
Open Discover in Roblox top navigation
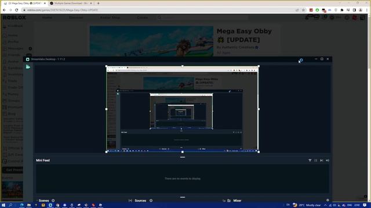point(76,18)
